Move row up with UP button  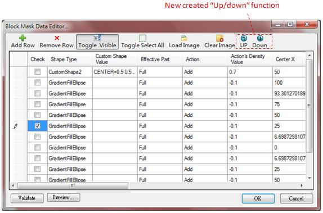(x=244, y=42)
